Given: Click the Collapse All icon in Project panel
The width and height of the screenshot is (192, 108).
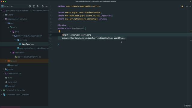Looking at the screenshot, I should coord(37,6).
